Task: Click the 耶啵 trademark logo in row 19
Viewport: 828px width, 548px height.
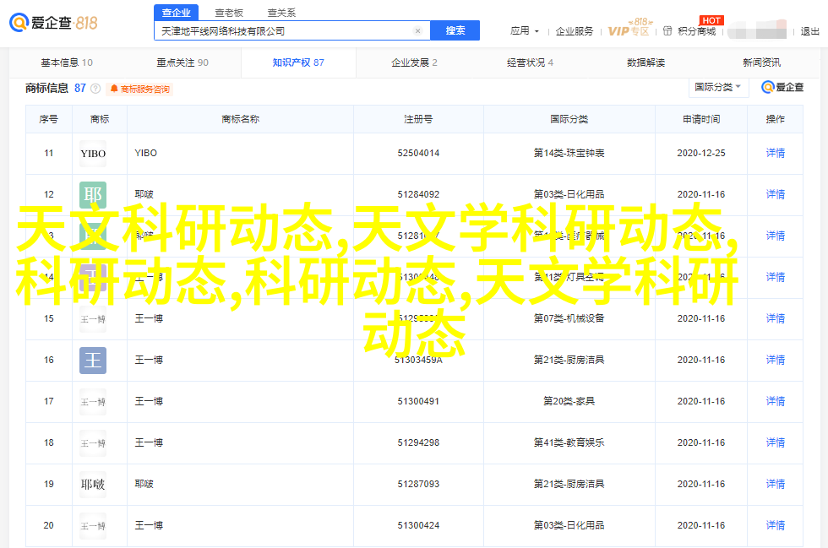Action: [x=93, y=485]
